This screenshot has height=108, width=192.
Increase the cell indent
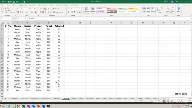(51, 12)
